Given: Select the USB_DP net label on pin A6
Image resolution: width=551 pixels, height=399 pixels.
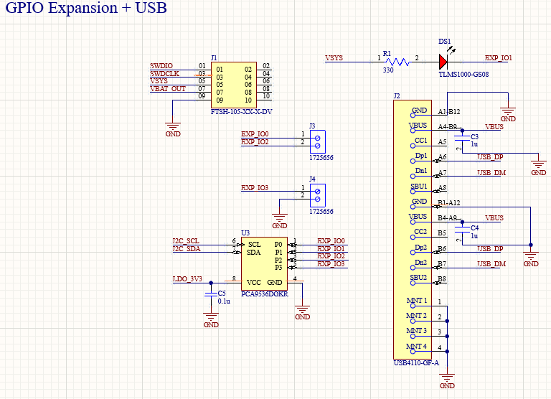Looking at the screenshot, I should point(490,157).
